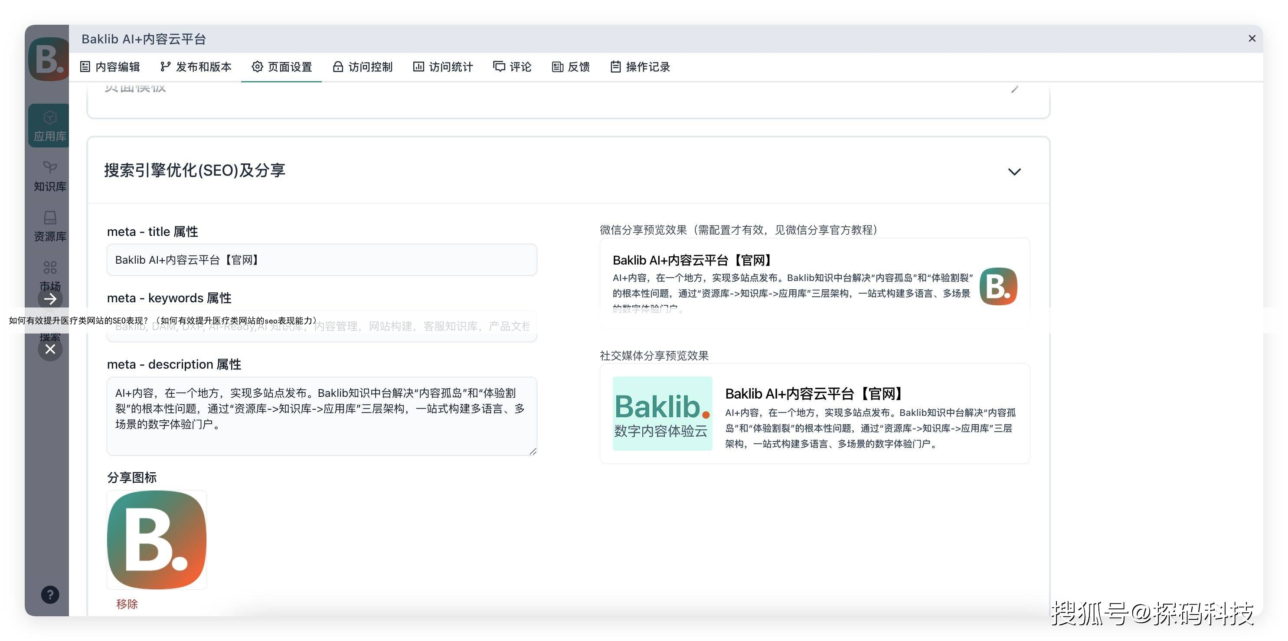Screen dimensions: 1288x641
Task: Open the 访问统计 tab
Action: click(443, 67)
